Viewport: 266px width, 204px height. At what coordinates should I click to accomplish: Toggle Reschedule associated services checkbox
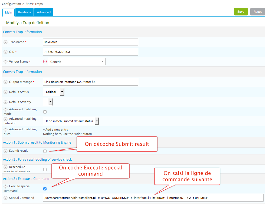(x=45, y=170)
